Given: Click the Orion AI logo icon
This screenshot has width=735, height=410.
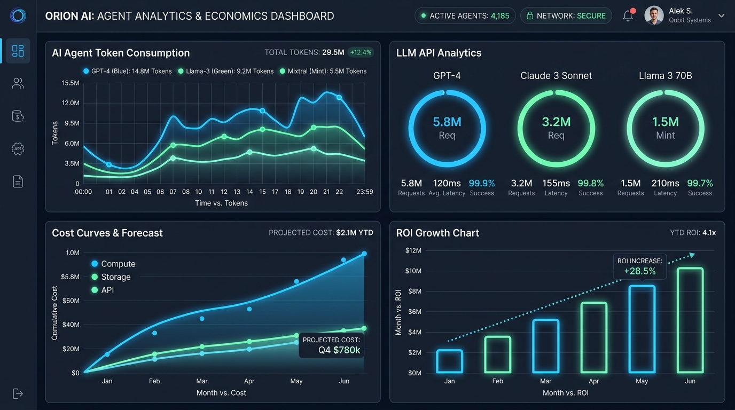Looking at the screenshot, I should pyautogui.click(x=18, y=15).
